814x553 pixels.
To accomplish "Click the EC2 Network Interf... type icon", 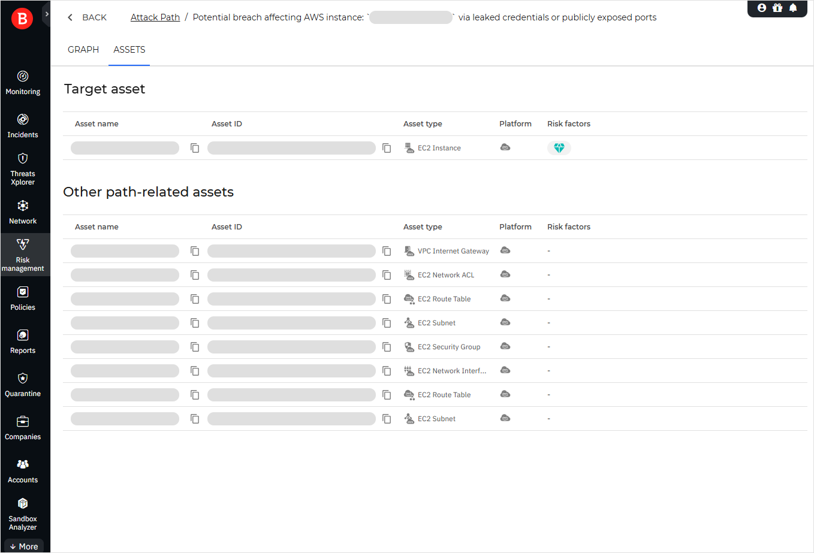I will pos(409,371).
